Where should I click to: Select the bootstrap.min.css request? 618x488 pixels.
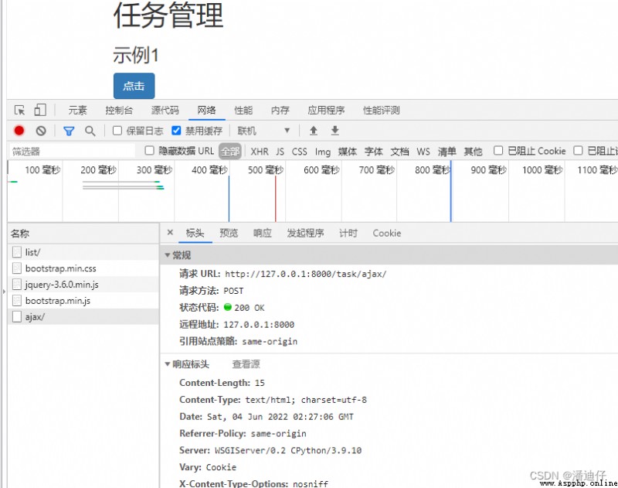coord(83,268)
